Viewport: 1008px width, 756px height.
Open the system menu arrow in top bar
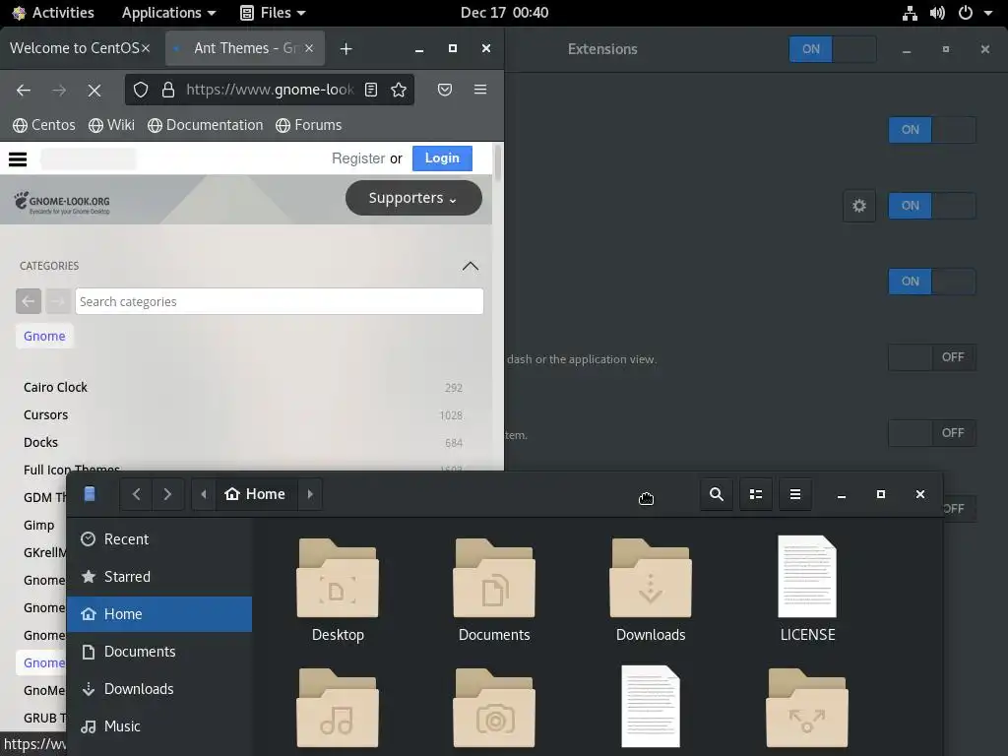[987, 13]
